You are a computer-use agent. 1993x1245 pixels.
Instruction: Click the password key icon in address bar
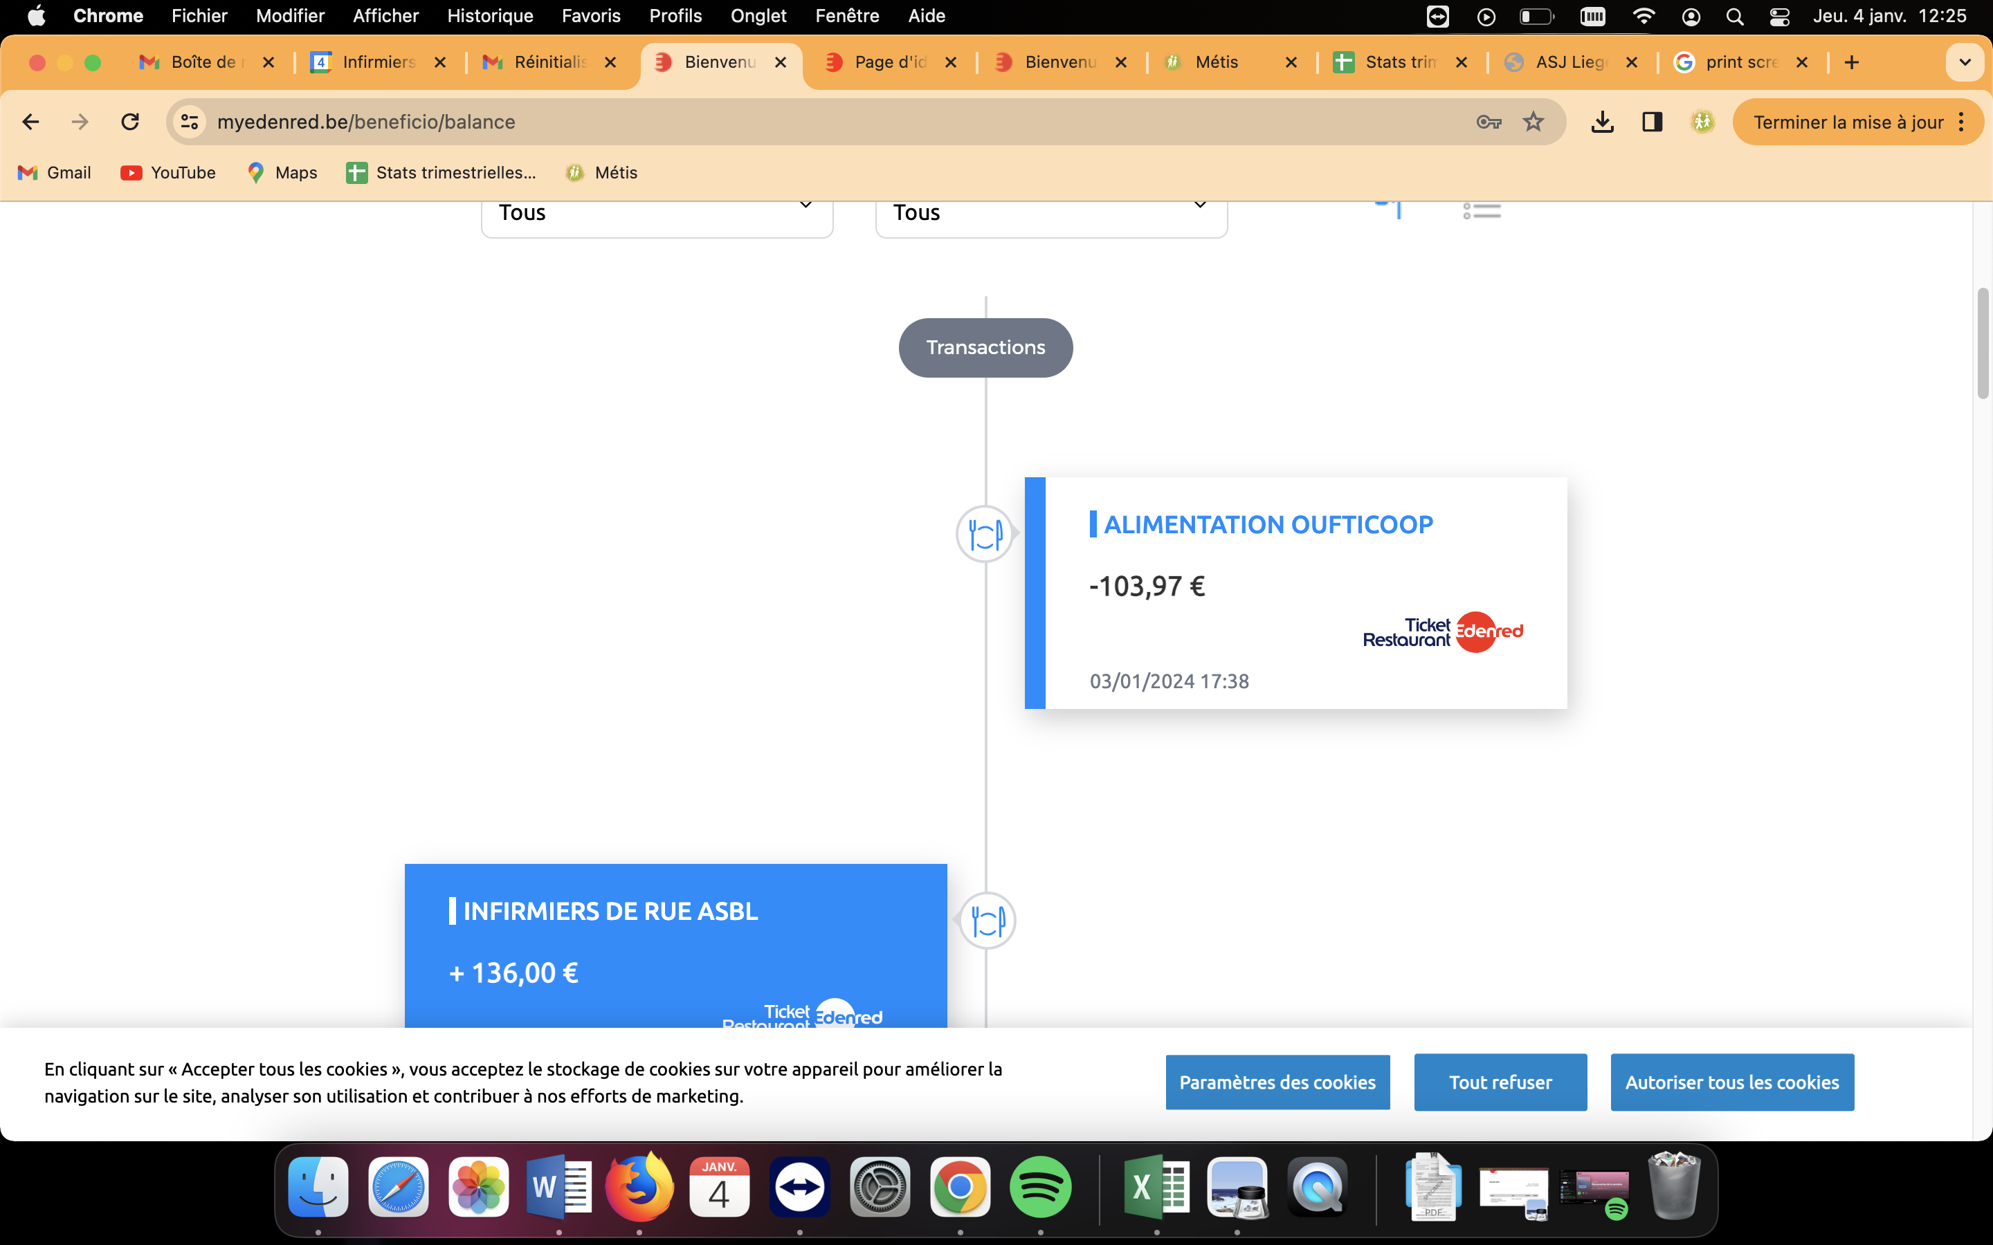[1488, 122]
